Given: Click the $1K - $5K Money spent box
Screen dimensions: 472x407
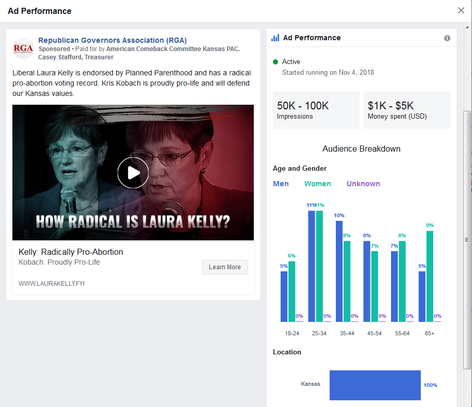Looking at the screenshot, I should coord(407,110).
